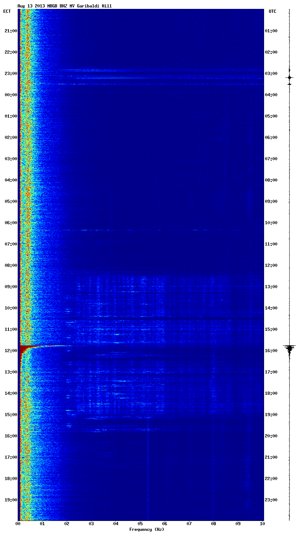
Task: Pick the 13:00 label on the UTC axis
Action: click(x=271, y=287)
